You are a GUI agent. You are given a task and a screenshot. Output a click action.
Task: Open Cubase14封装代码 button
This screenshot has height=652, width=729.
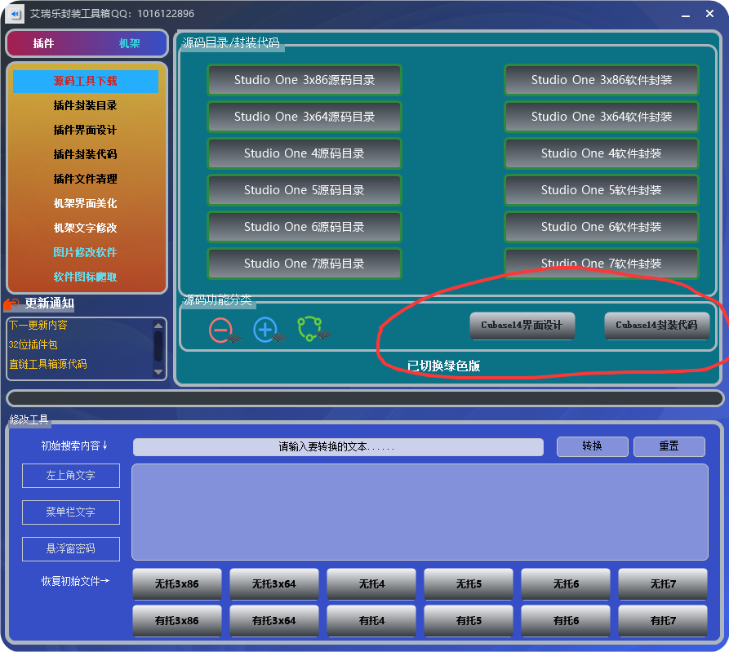[x=657, y=326]
